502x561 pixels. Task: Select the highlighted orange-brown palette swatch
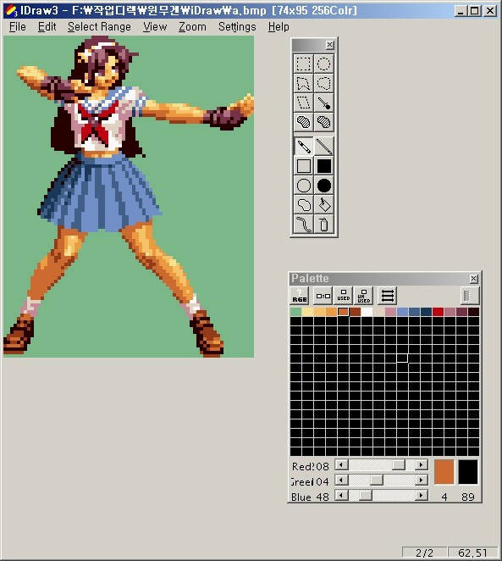click(x=343, y=312)
